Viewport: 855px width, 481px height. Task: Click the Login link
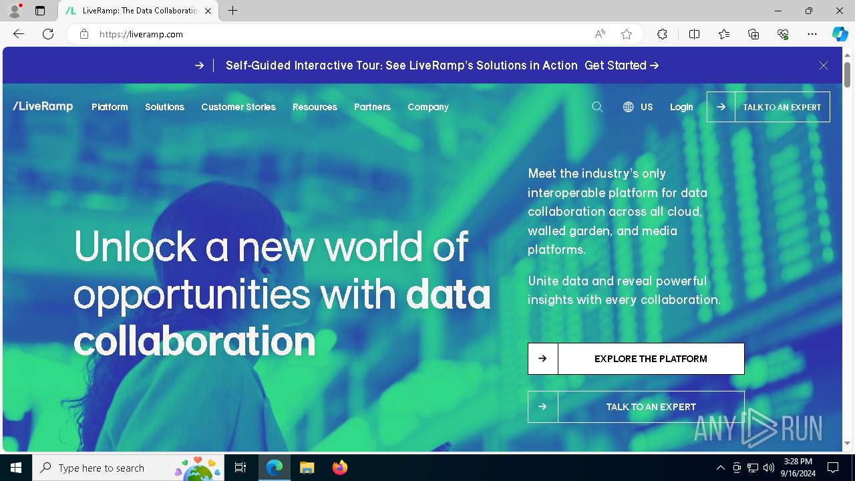tap(681, 107)
